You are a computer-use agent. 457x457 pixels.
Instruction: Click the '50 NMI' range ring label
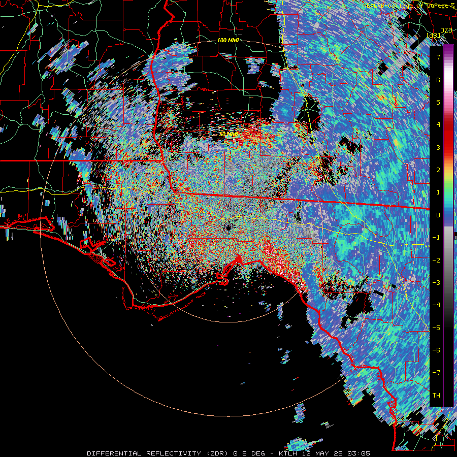(228, 135)
